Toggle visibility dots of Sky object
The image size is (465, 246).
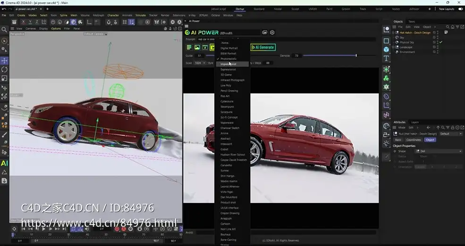[438, 38]
